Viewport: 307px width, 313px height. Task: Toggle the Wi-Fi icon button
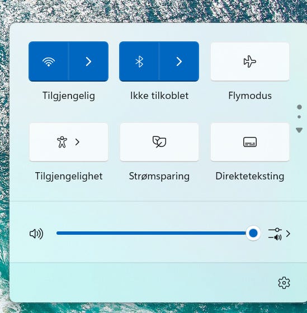(x=49, y=61)
